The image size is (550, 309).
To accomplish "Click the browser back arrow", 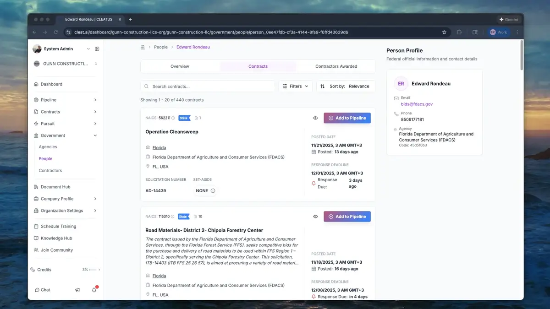I will (x=34, y=33).
